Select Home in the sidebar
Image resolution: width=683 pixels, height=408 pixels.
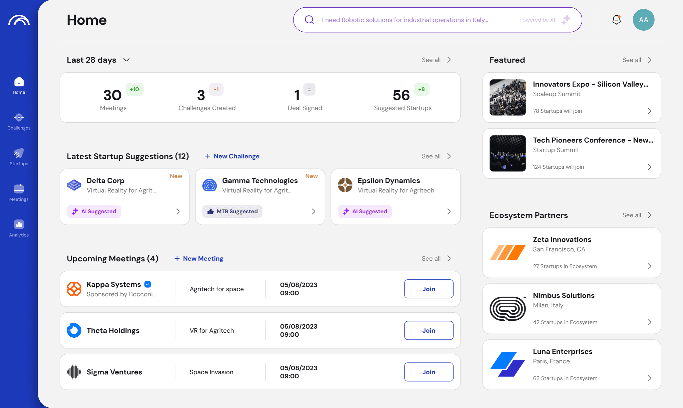tap(19, 86)
